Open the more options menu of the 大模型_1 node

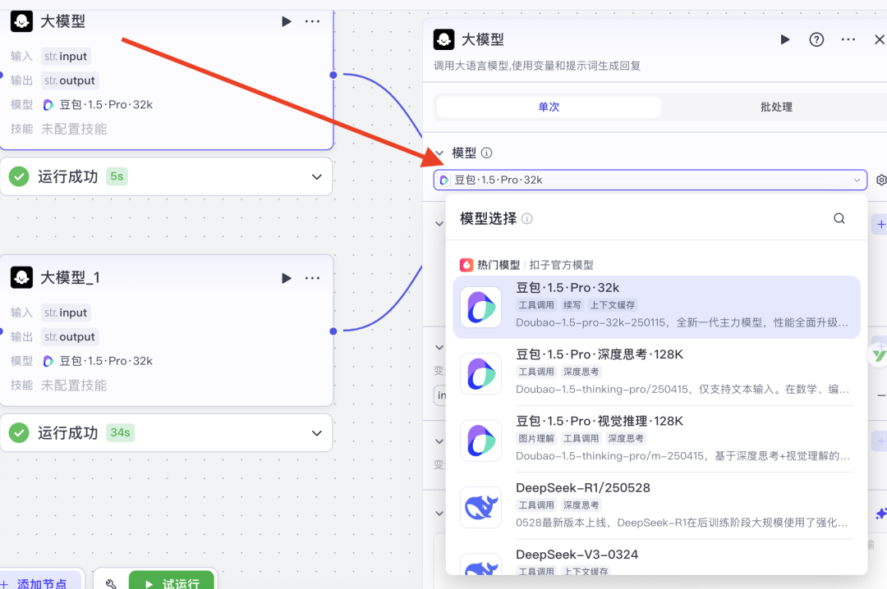(312, 278)
